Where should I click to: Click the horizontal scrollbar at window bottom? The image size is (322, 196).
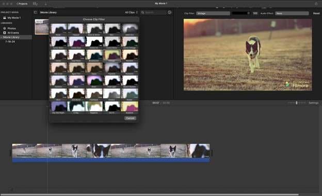pyautogui.click(x=150, y=194)
